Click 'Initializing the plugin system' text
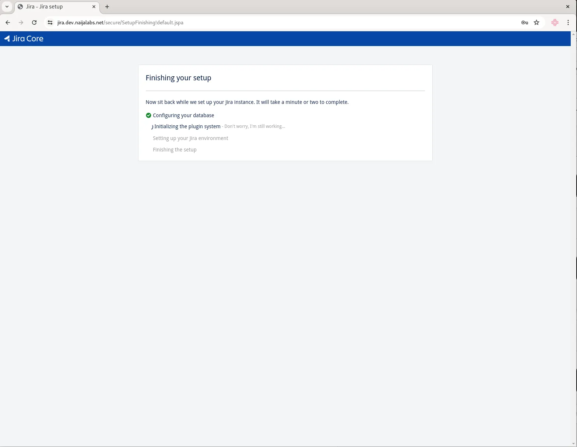The width and height of the screenshot is (577, 447). [x=187, y=126]
